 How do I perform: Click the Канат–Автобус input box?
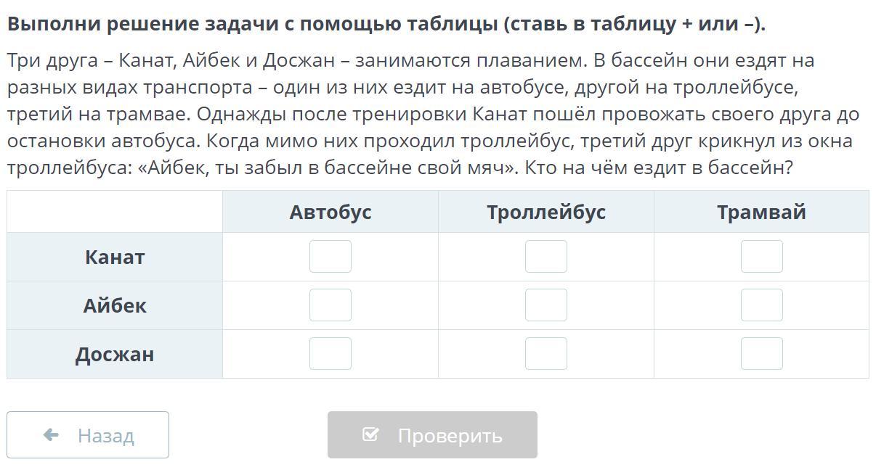[330, 257]
